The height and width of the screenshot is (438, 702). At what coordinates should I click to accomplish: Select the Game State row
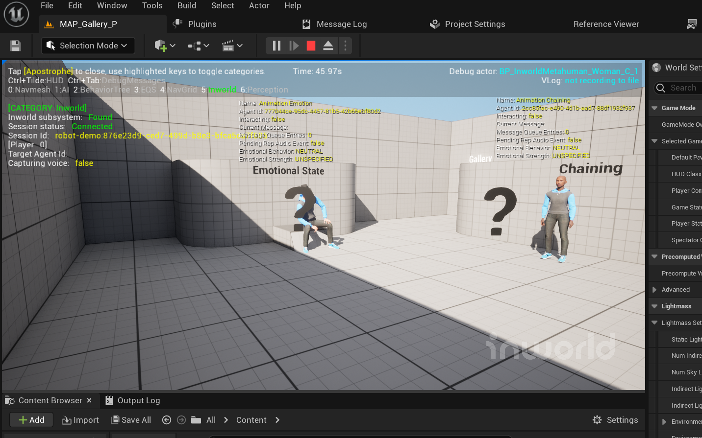tap(679, 207)
